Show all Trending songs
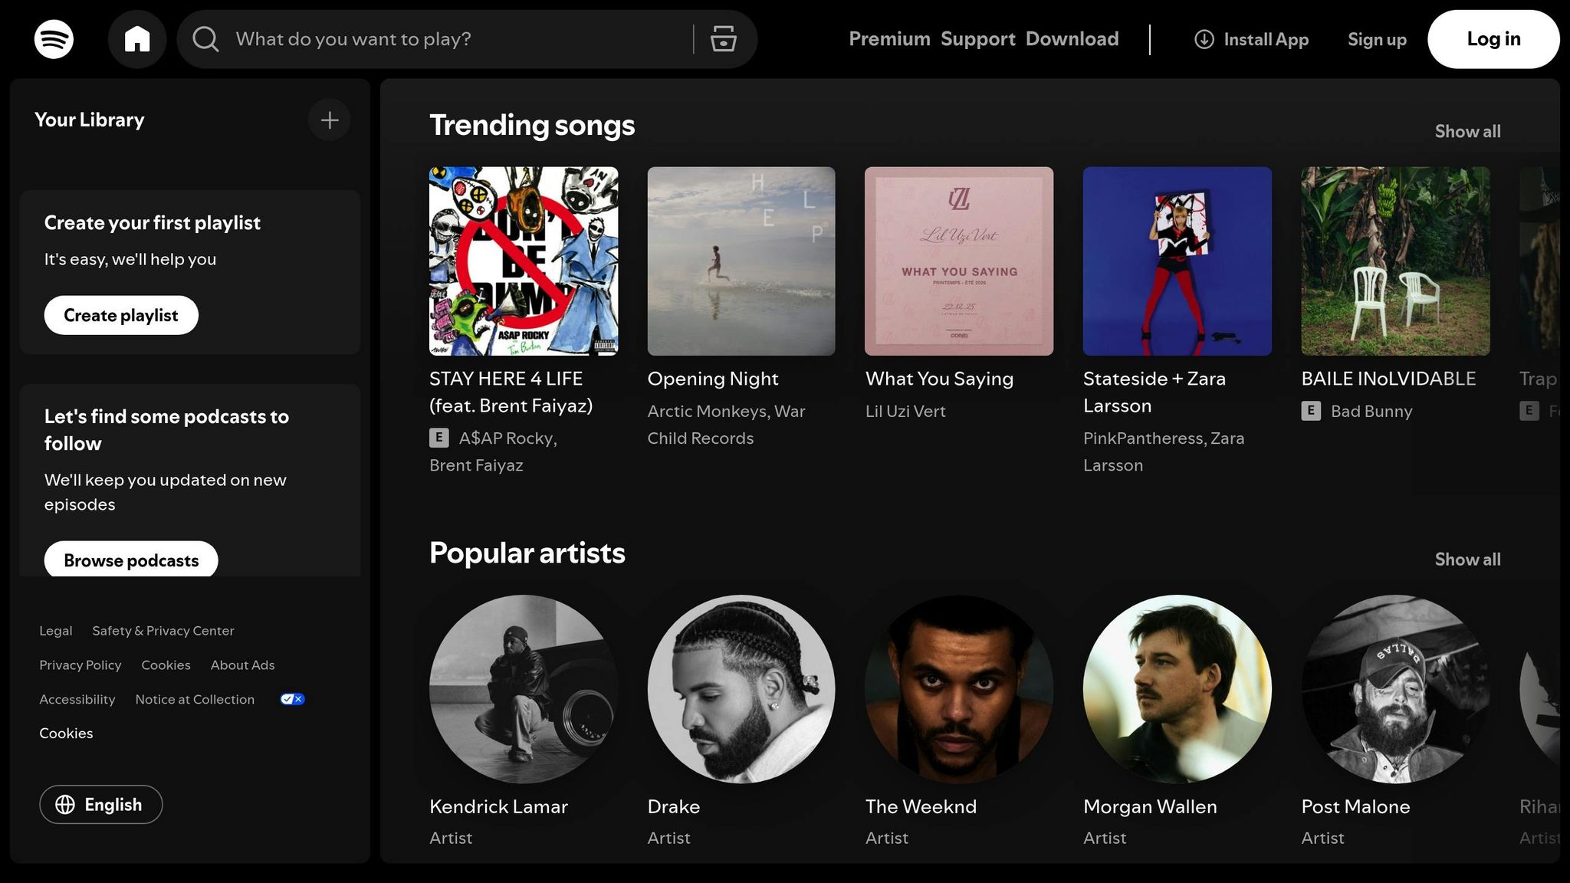 pos(1467,131)
